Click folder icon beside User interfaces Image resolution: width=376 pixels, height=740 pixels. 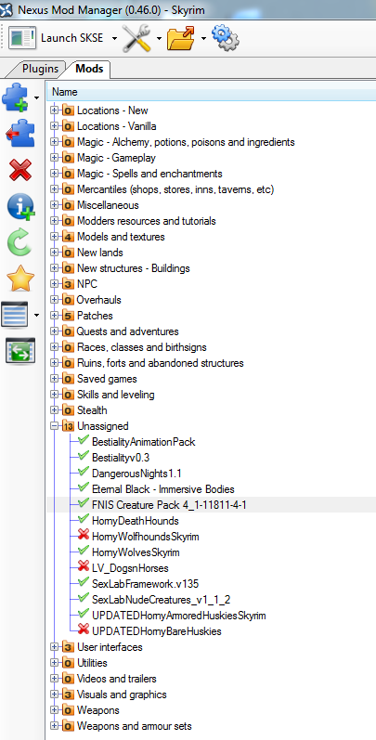point(69,647)
